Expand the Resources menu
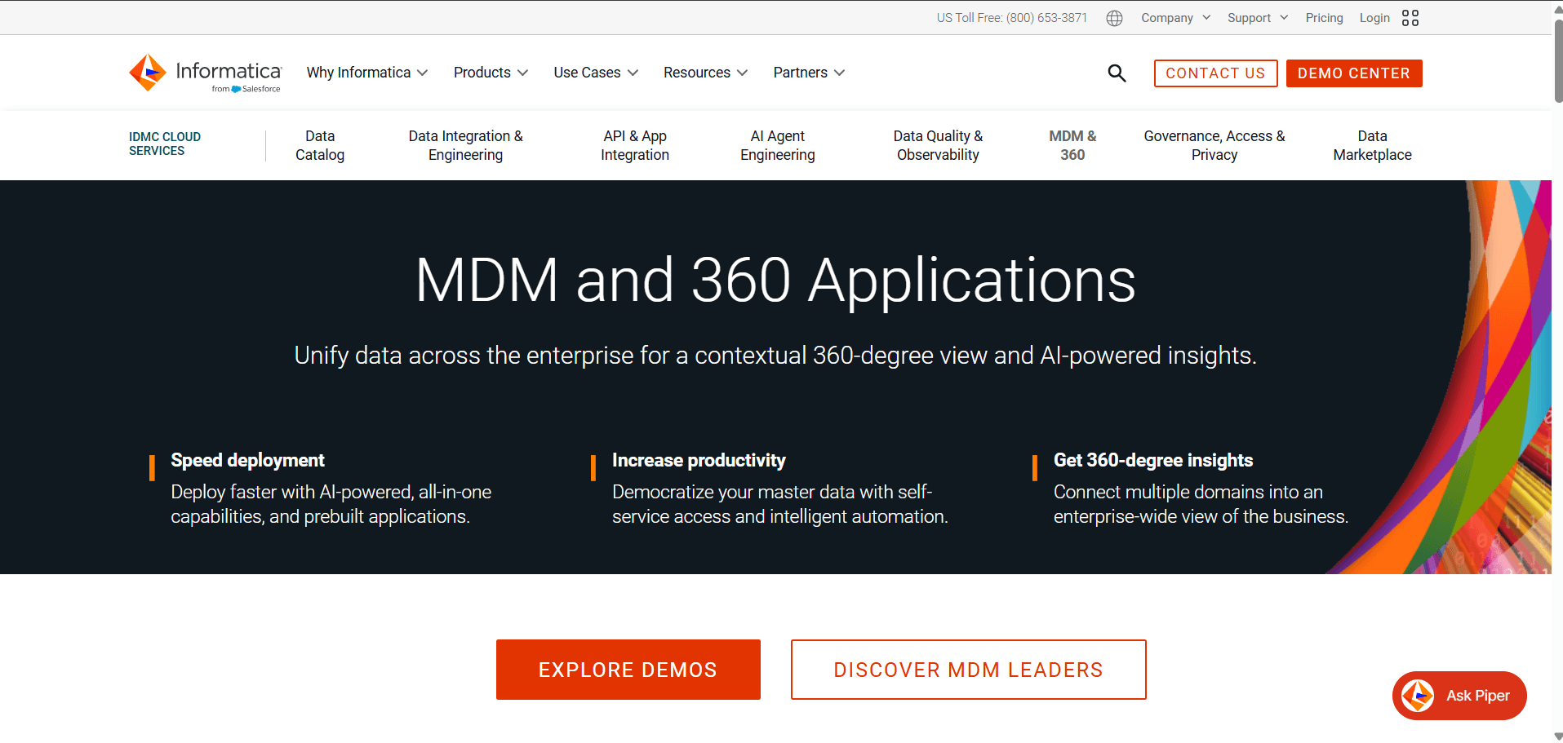Viewport: 1563px width, 743px height. pyautogui.click(x=705, y=73)
